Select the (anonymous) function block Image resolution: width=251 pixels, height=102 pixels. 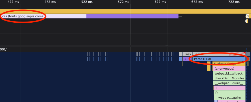coord(229,69)
